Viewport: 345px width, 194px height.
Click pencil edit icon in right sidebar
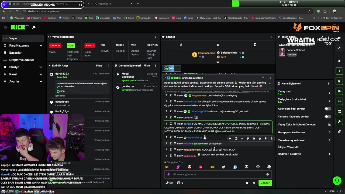339,48
